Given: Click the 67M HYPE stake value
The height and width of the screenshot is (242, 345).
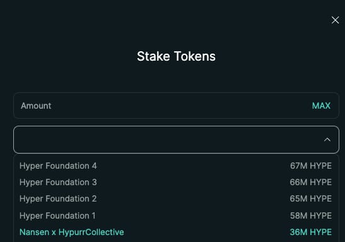Looking at the screenshot, I should 311,166.
